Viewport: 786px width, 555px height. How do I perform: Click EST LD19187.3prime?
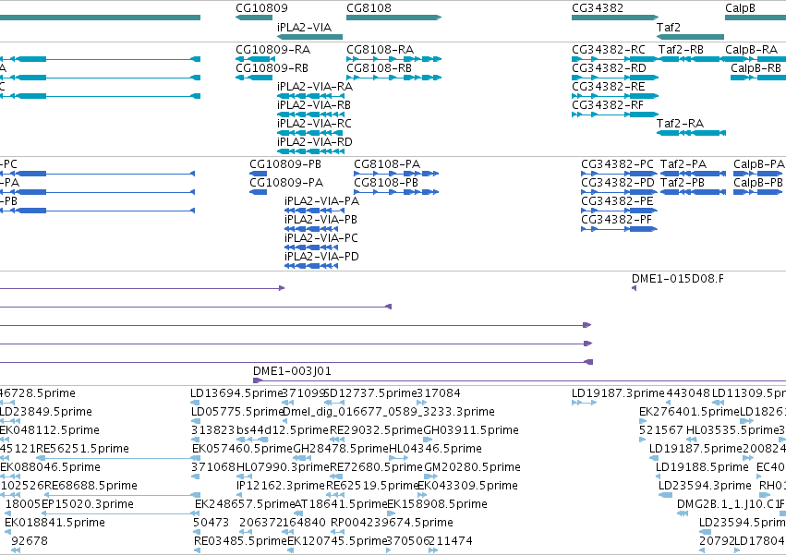pyautogui.click(x=618, y=393)
